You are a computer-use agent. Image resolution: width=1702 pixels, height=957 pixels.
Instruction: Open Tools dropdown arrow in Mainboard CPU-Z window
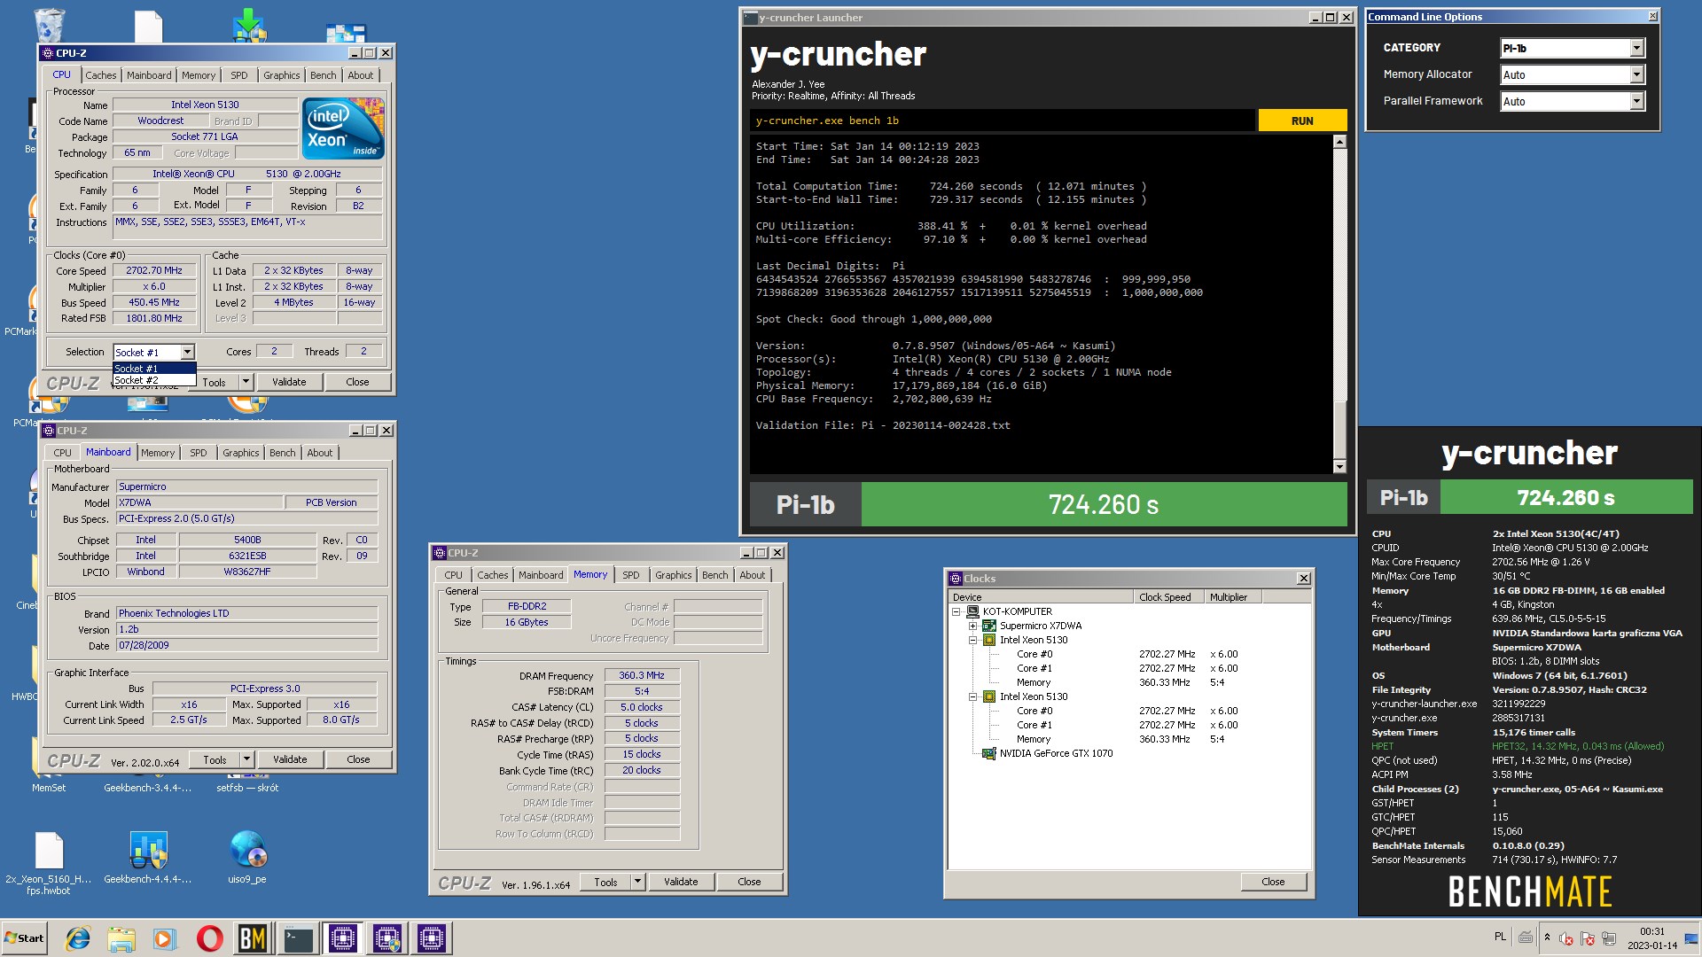pyautogui.click(x=246, y=759)
